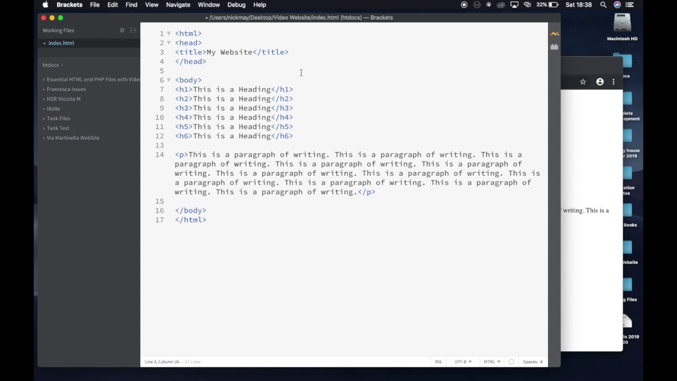Open the Navigate menu

click(178, 5)
